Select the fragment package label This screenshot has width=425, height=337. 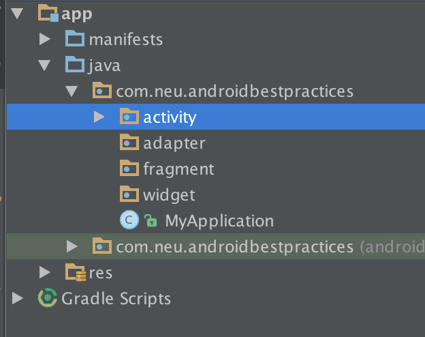coord(178,169)
